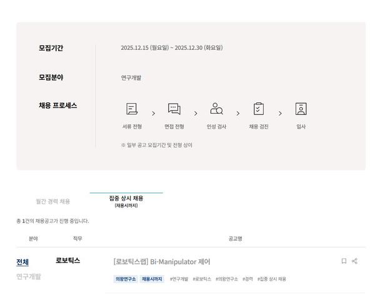
Task: Select the 로보틱스 job function
Action: (68, 261)
